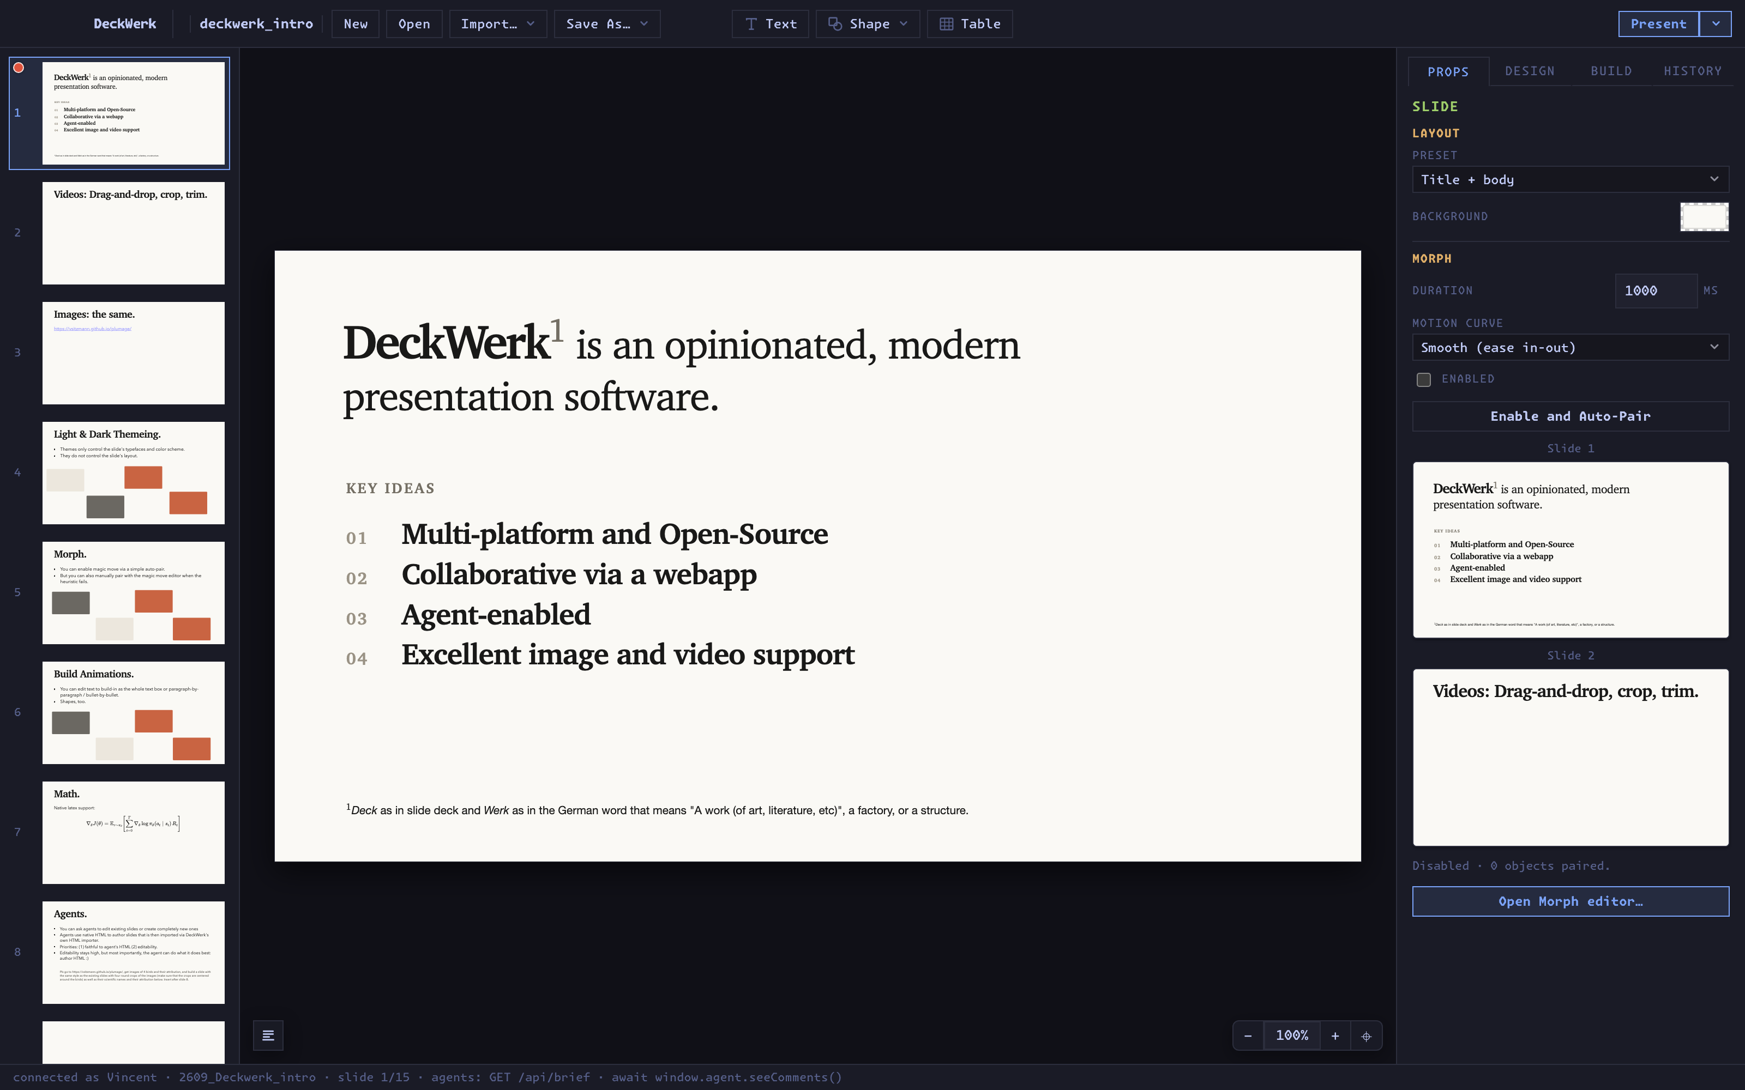Select slide 7 Math thumbnail
Screen dimensions: 1745x1090
coord(134,833)
